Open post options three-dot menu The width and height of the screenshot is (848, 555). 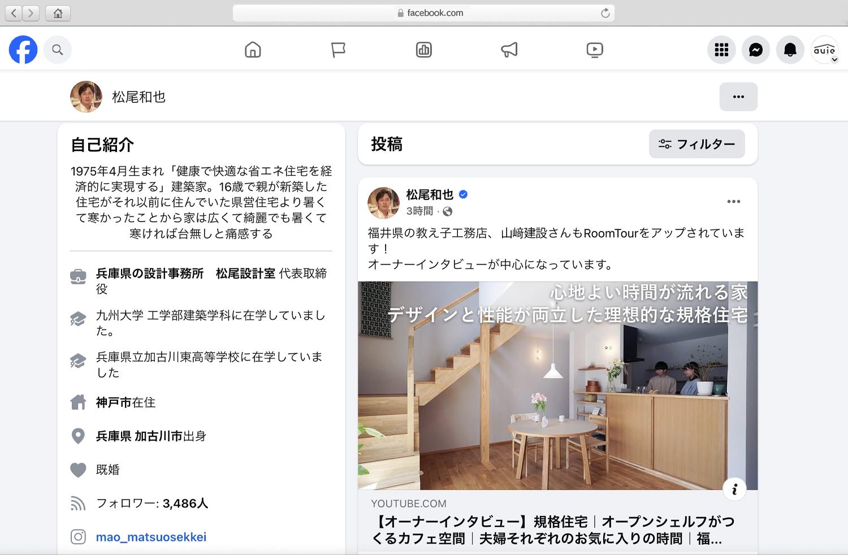[x=734, y=202]
